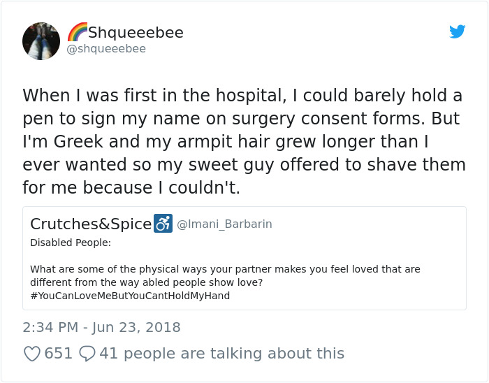Open Shqueeebee's profile avatar

(41, 41)
